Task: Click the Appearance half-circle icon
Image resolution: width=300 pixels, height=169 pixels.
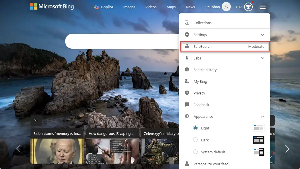Action: coord(187,116)
